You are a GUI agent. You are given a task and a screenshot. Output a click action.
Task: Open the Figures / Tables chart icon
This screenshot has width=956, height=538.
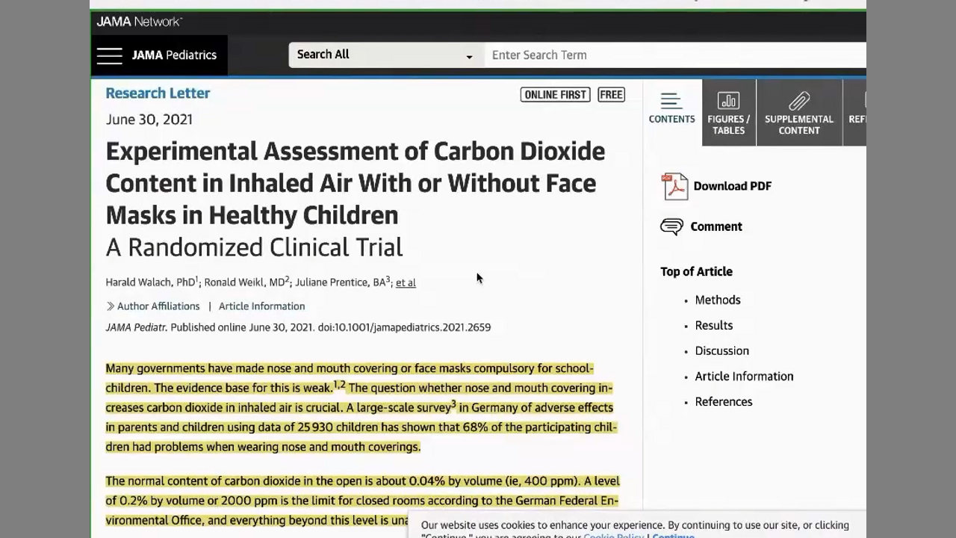[728, 101]
